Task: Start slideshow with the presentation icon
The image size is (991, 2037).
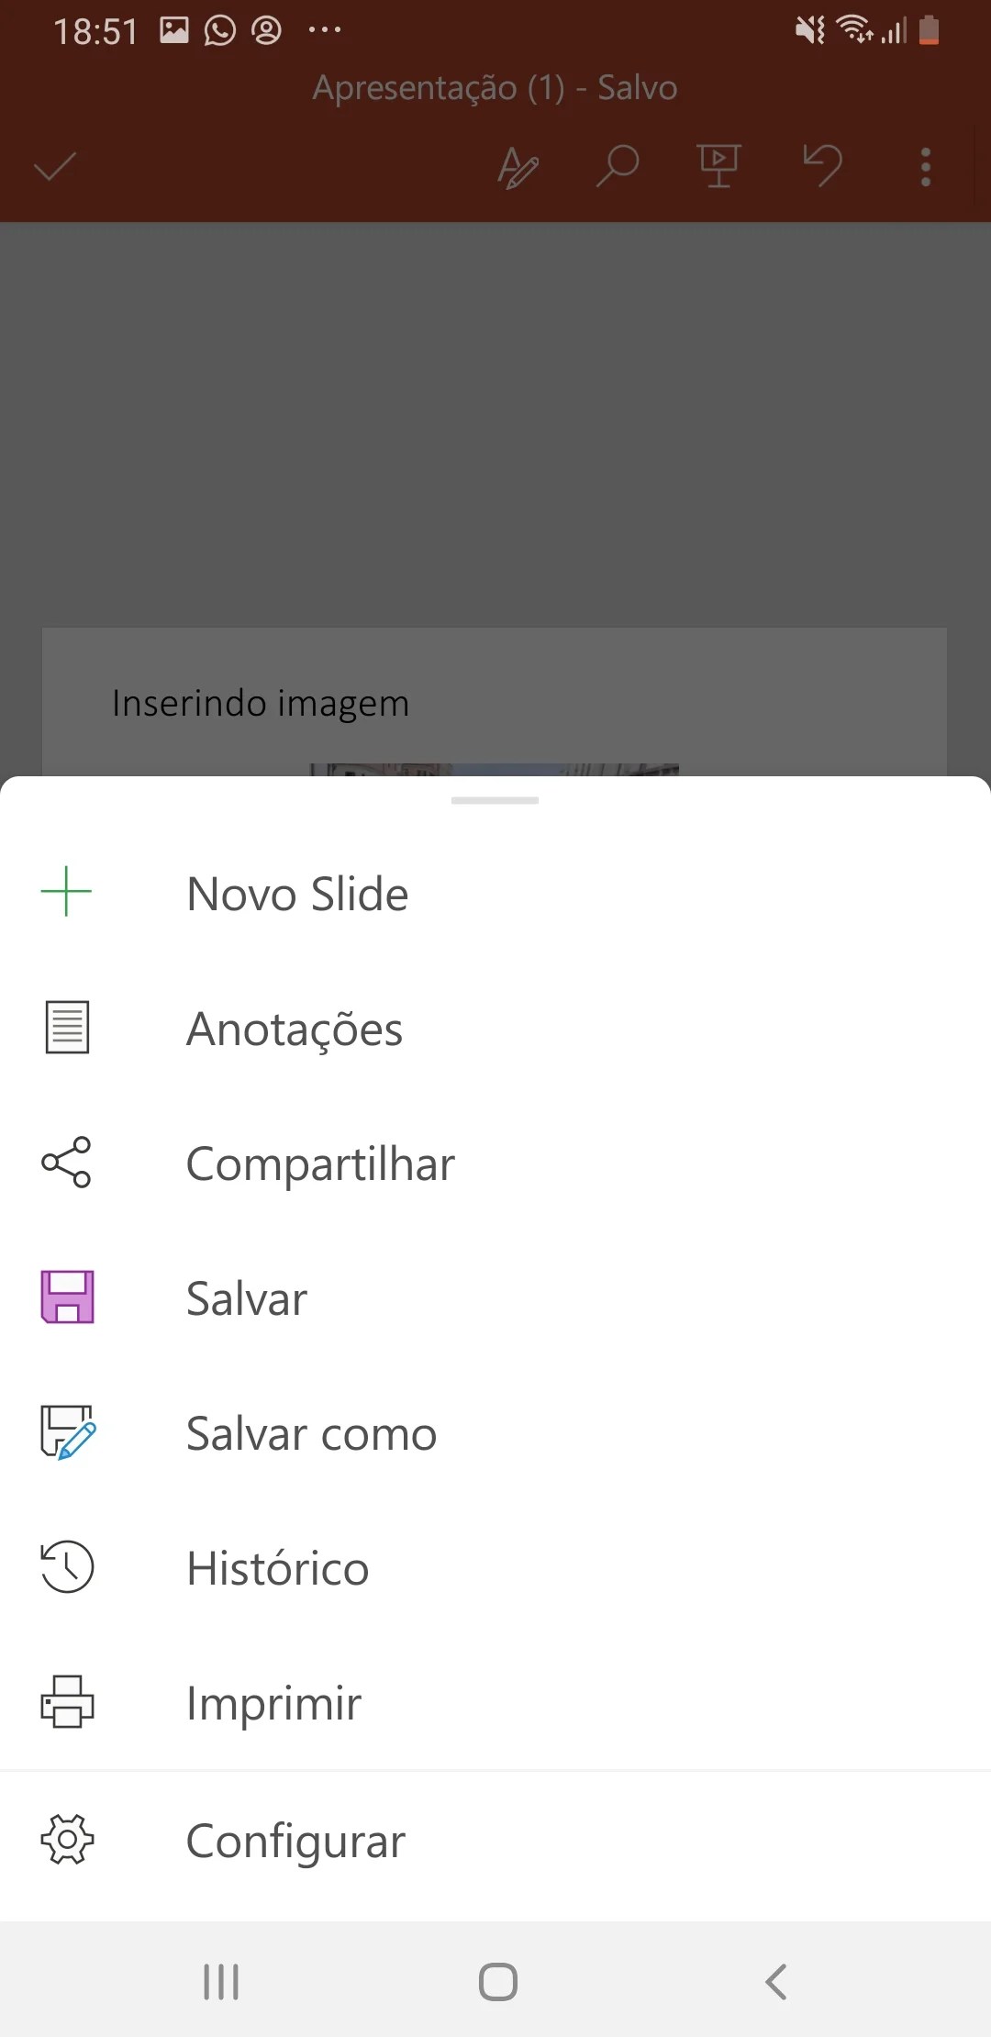Action: [719, 167]
